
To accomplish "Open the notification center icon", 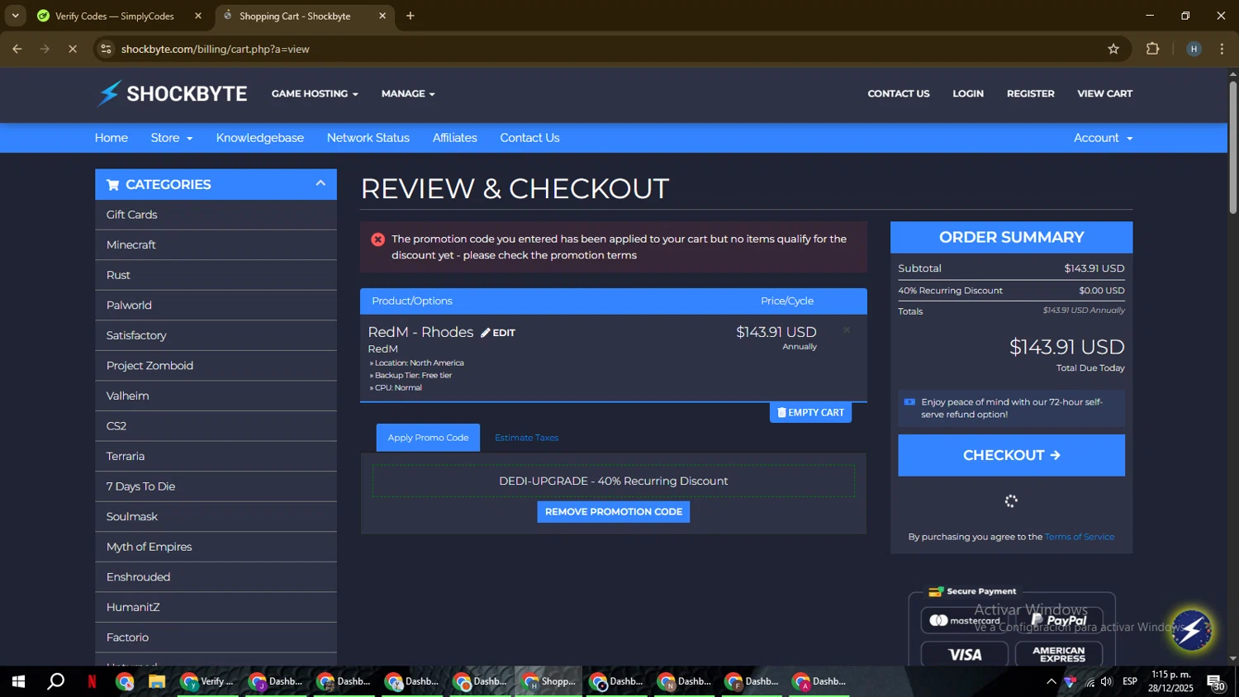I will (1216, 682).
